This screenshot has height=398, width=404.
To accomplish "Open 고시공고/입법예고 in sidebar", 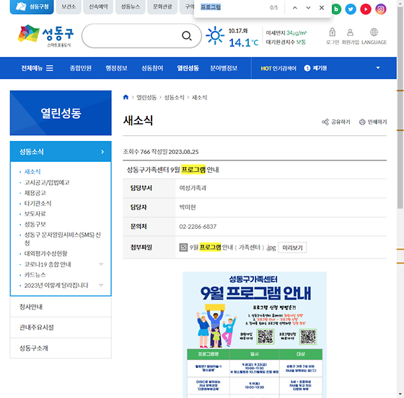I will point(47,182).
